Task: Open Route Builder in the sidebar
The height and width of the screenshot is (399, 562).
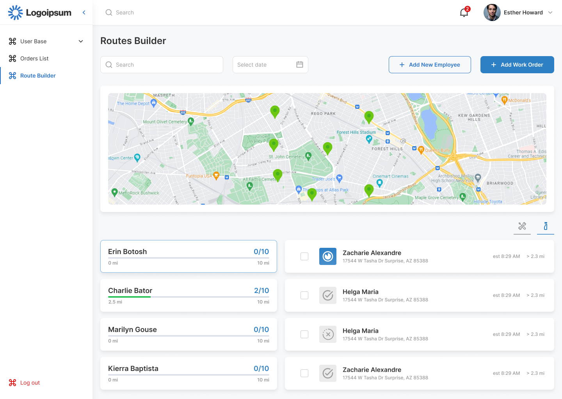Action: coord(38,76)
